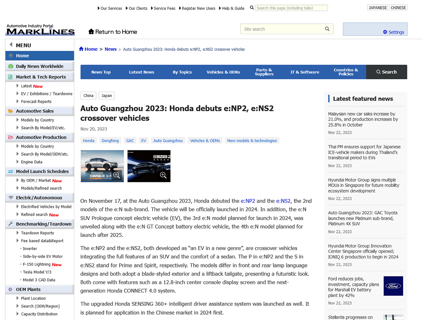This screenshot has height=320, width=427.
Task: Focus the Site search field
Action: pyautogui.click(x=281, y=29)
